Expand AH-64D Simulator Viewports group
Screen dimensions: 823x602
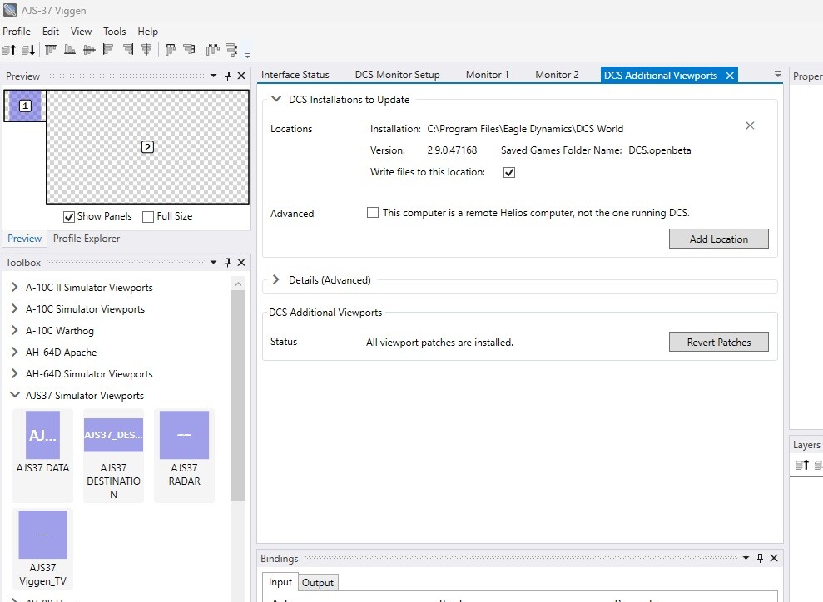pyautogui.click(x=15, y=373)
